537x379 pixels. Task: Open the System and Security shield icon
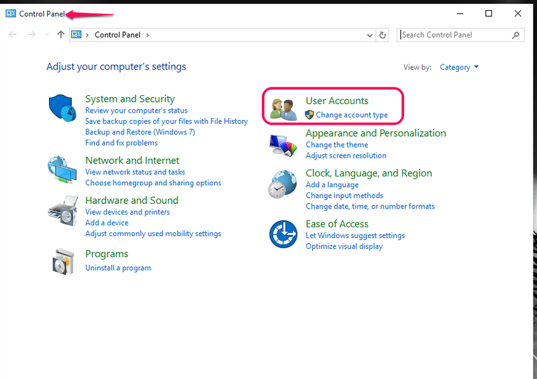click(x=62, y=108)
